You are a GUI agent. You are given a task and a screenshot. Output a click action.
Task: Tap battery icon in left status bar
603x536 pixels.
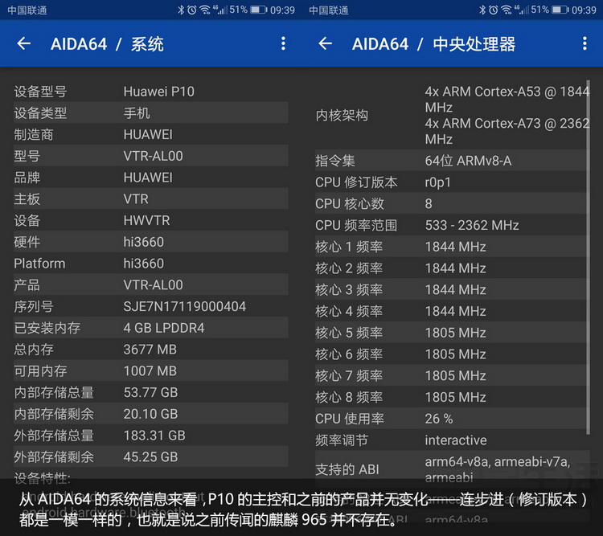[x=259, y=10]
